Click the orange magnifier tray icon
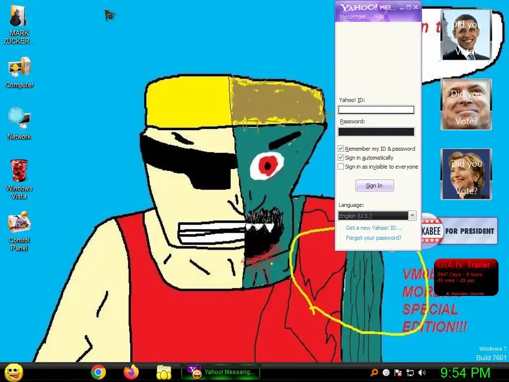 [x=374, y=373]
